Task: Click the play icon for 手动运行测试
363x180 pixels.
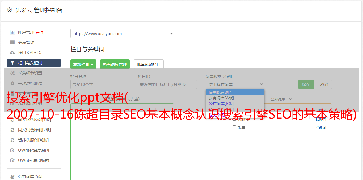Action: click(x=13, y=83)
